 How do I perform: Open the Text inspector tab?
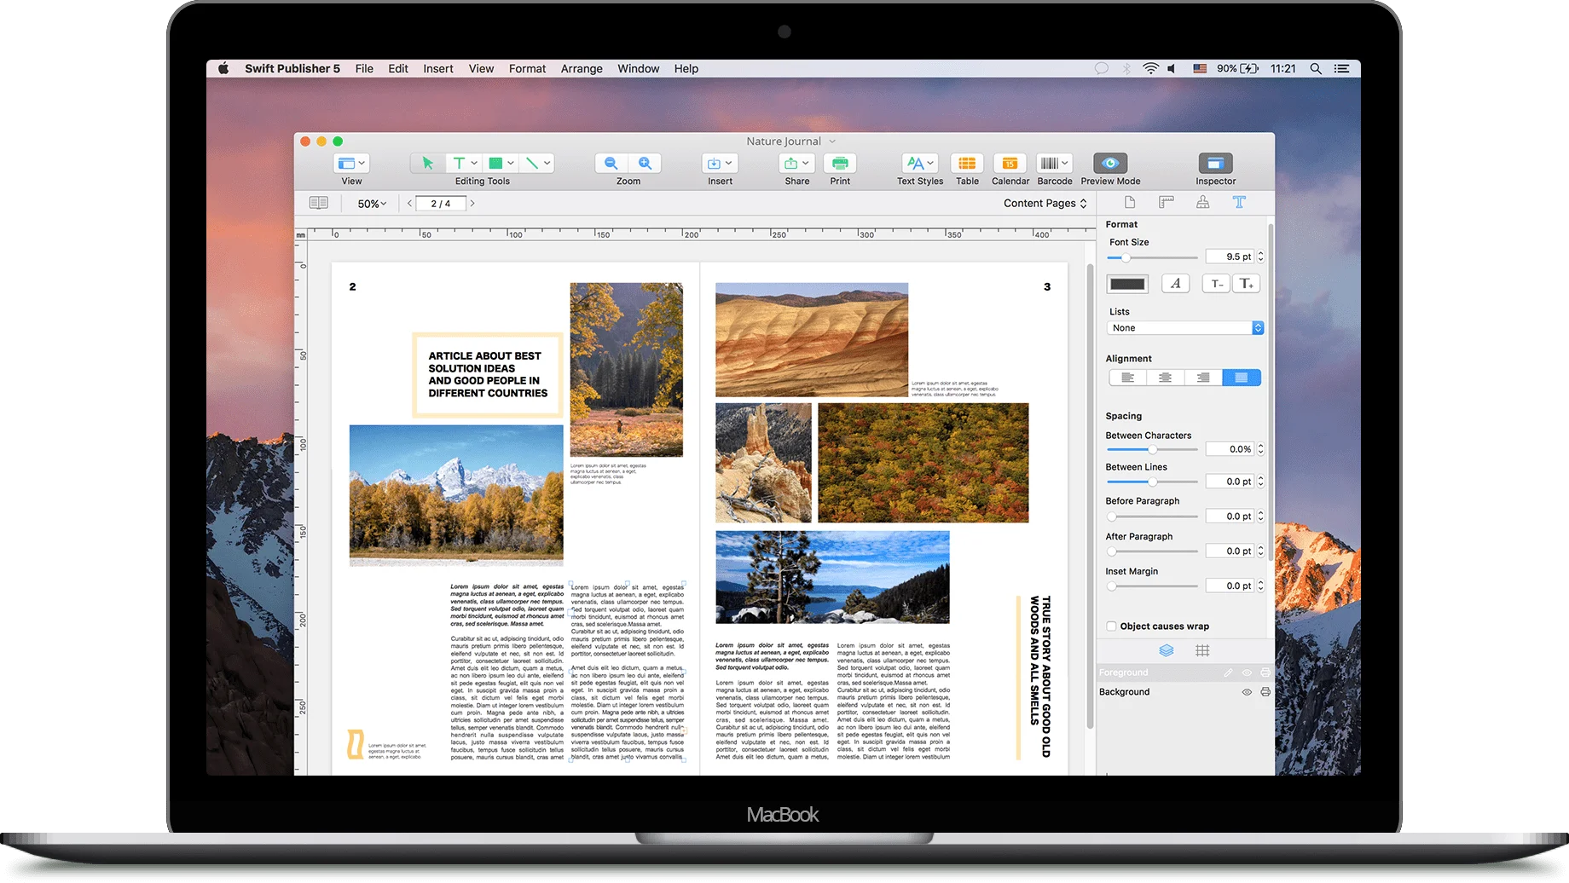[1239, 202]
